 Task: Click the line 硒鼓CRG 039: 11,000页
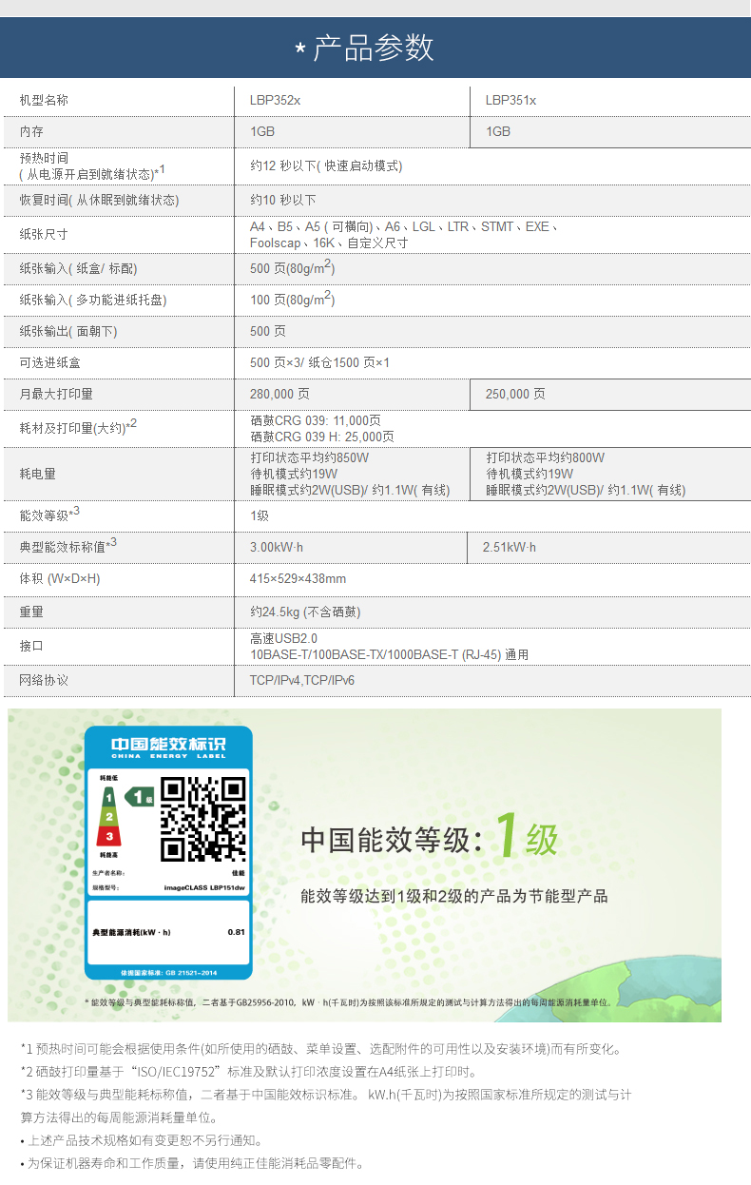[x=316, y=420]
